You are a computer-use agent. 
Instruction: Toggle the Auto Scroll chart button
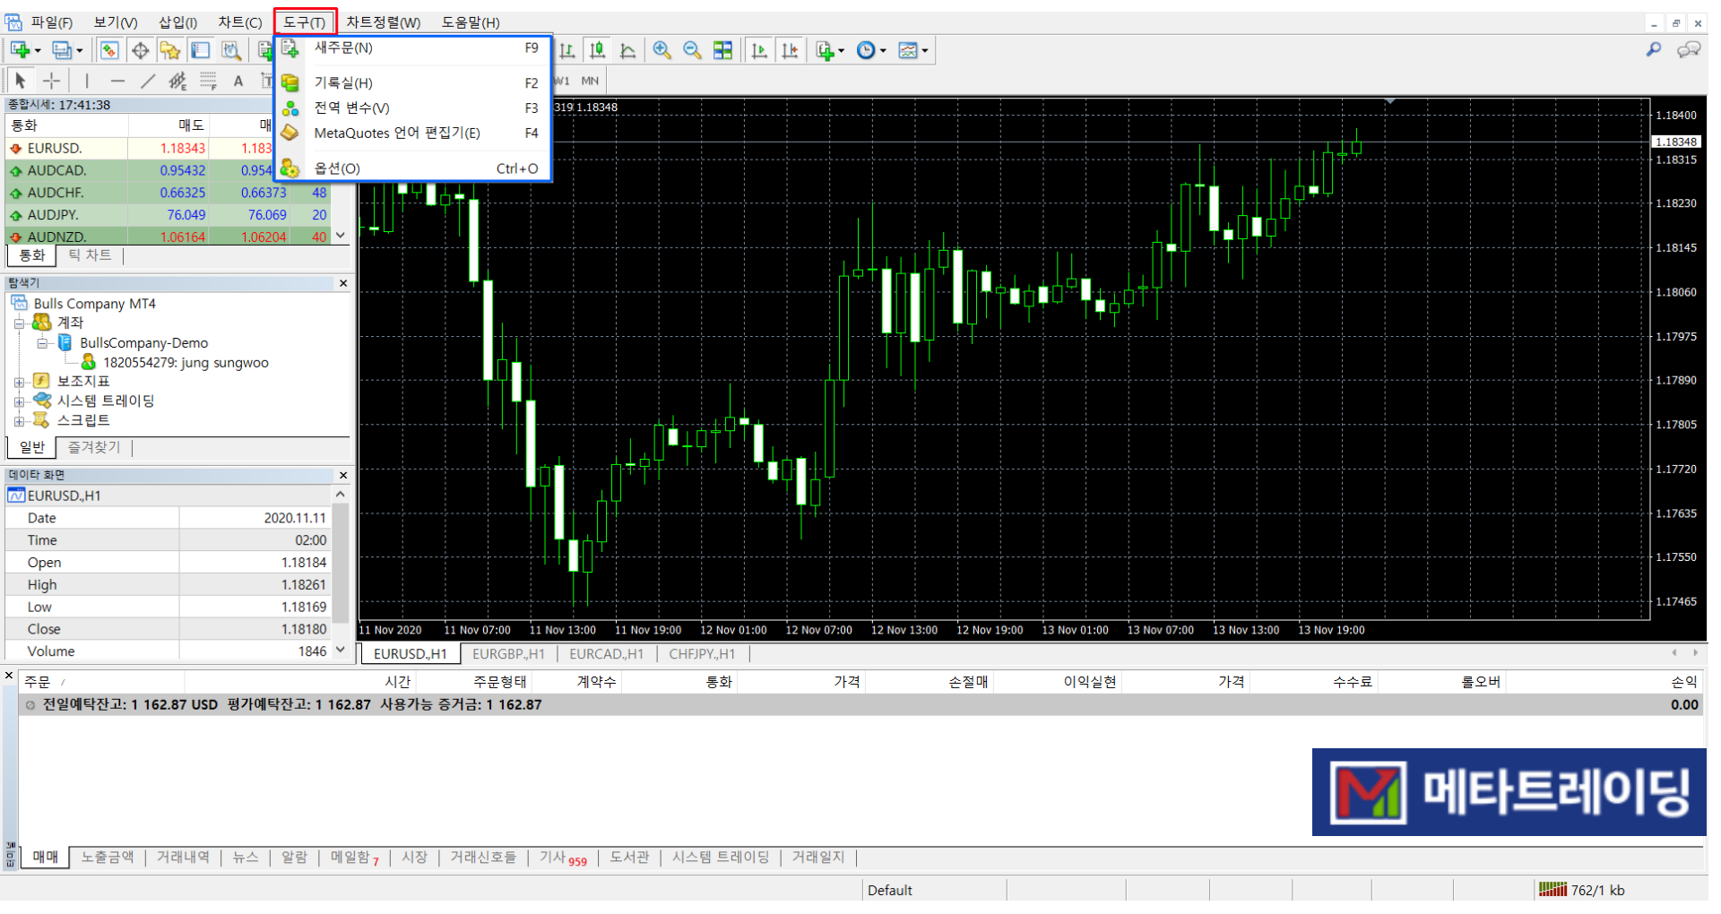click(x=759, y=50)
